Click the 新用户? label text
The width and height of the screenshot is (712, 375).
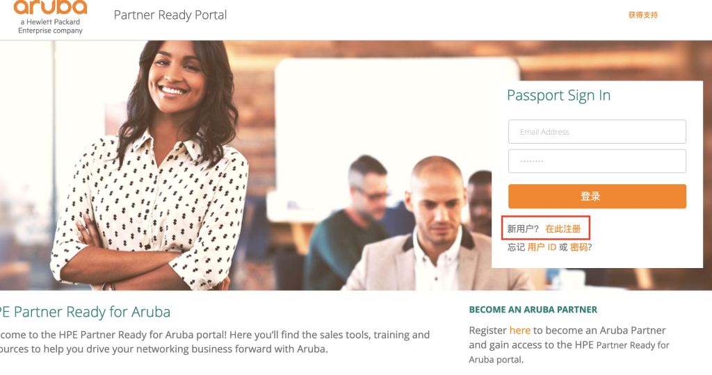(523, 228)
